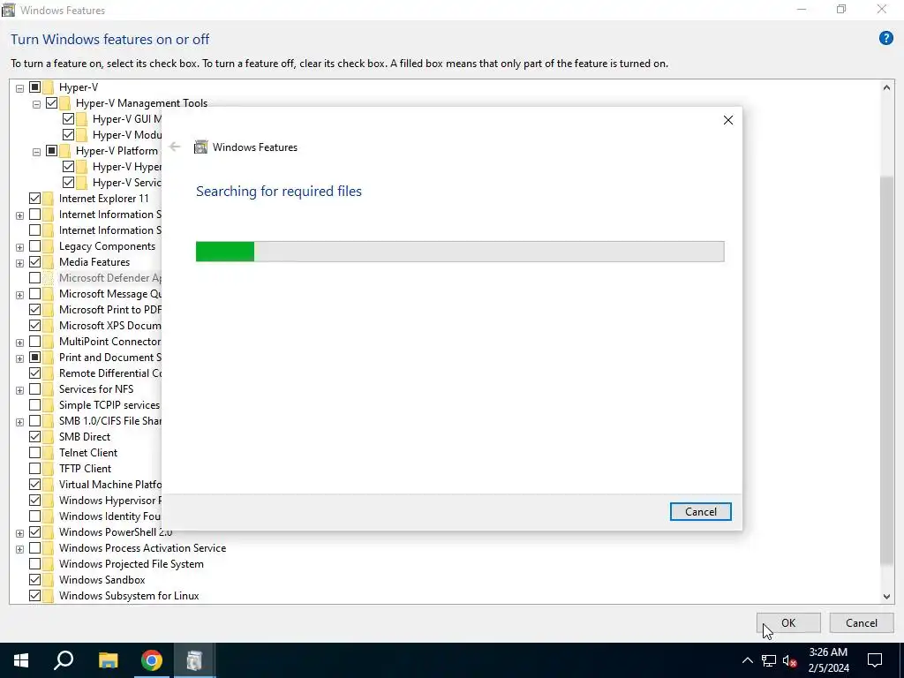Click the Hyper-V folder icon

(49, 87)
